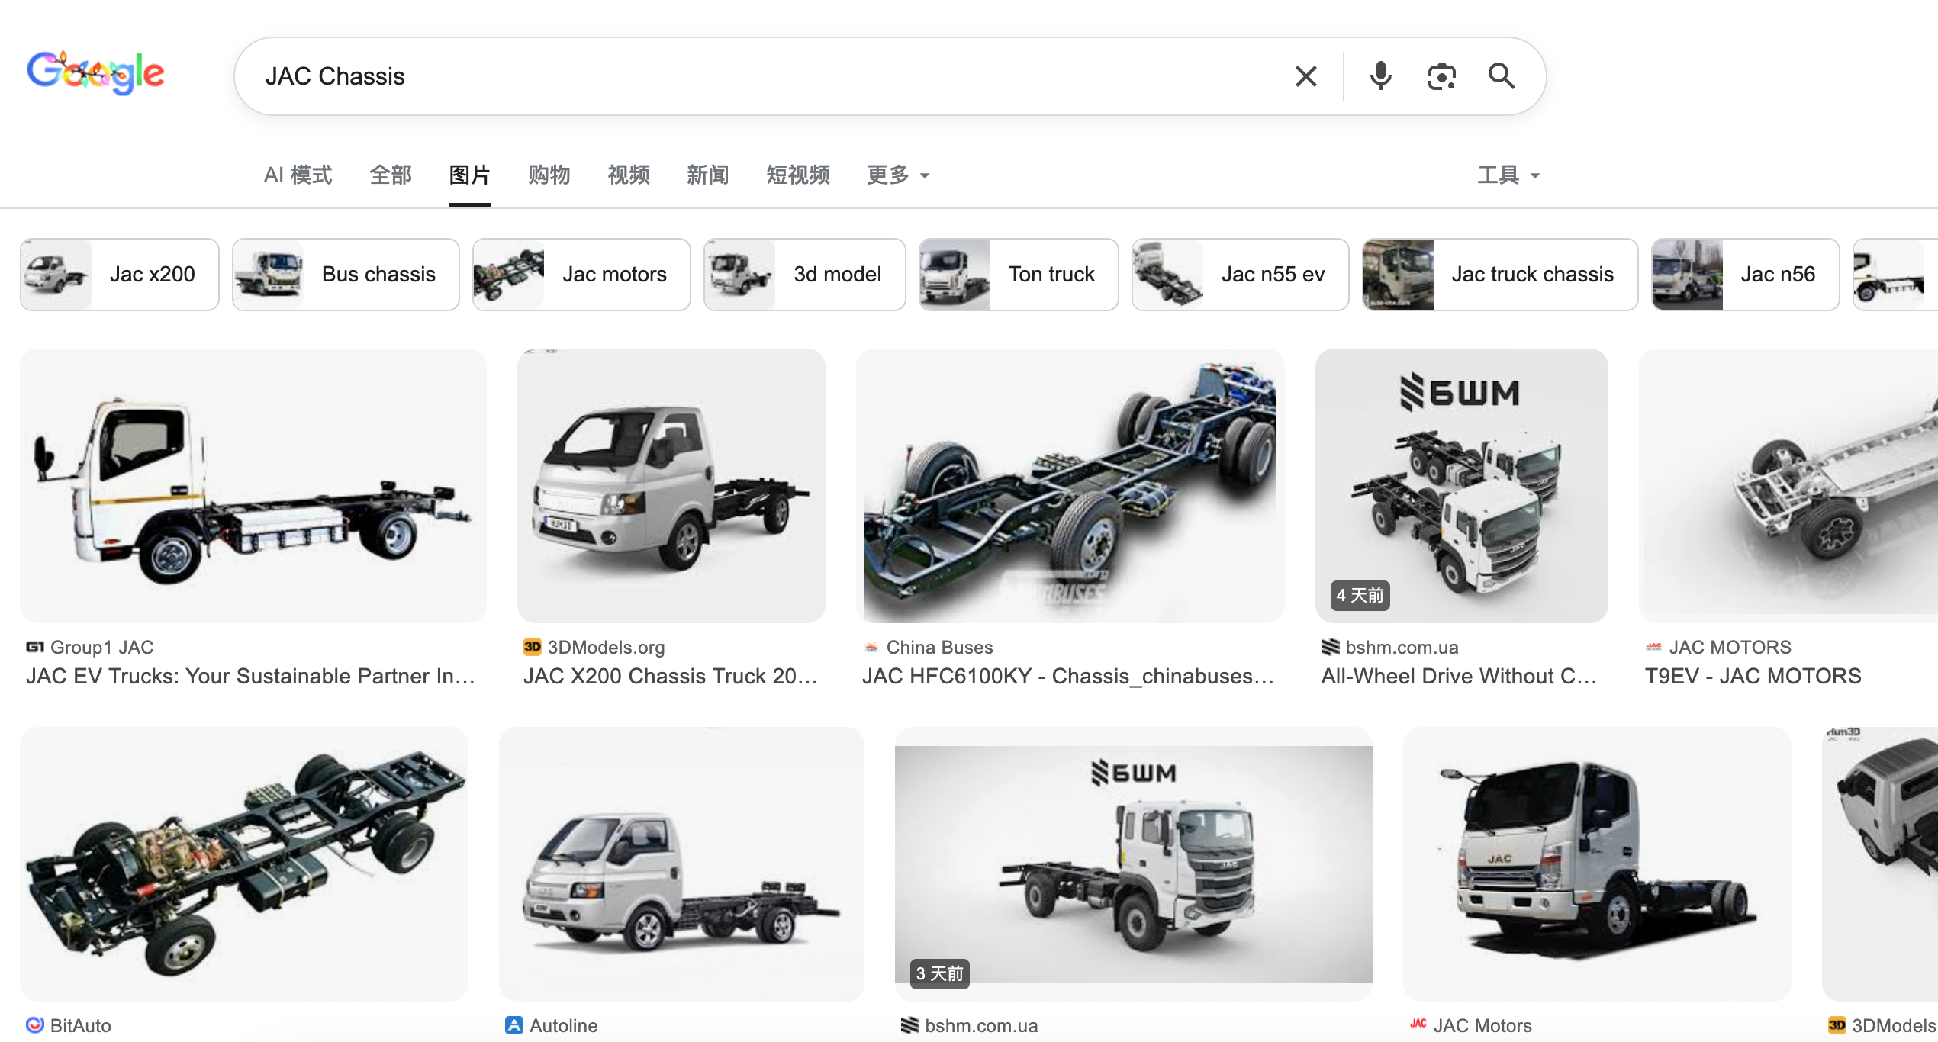This screenshot has height=1042, width=1938.
Task: Open the All-Wheel Drive BWM thumbnail
Action: point(1462,486)
